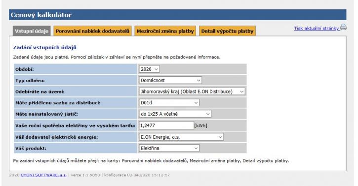Go to Detail výpočtu platby tab
The height and width of the screenshot is (186, 358).
click(227, 31)
